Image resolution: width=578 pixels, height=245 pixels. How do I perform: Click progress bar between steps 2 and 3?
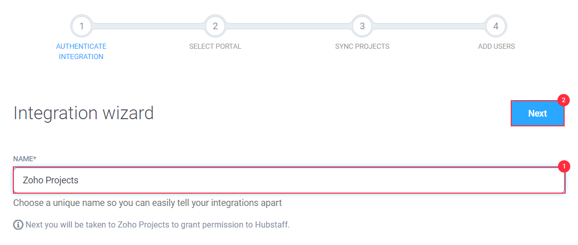[289, 26]
